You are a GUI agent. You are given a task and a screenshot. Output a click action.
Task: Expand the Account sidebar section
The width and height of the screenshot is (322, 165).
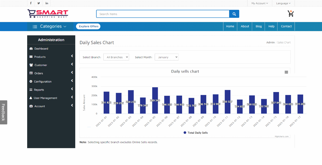tap(31, 106)
